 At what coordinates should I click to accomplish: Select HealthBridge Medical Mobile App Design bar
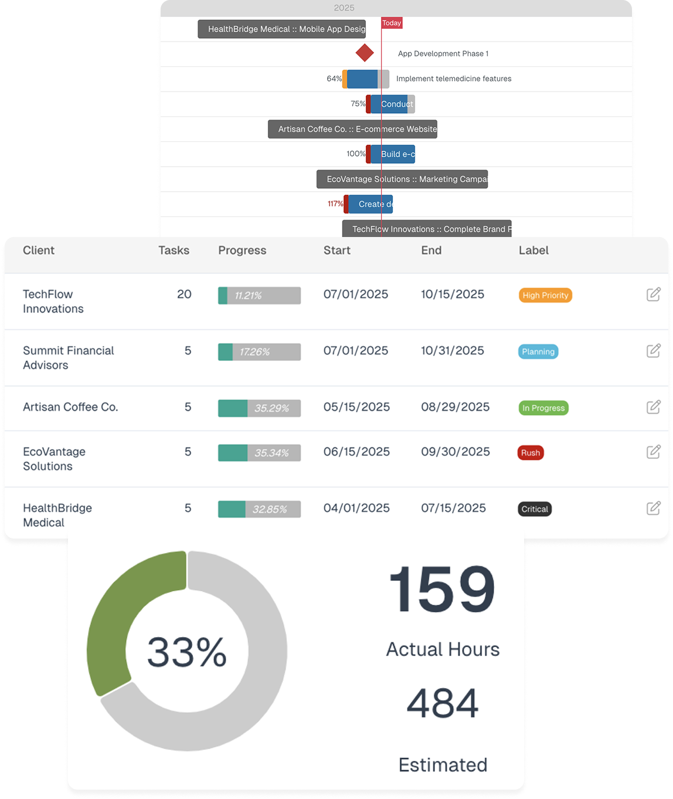point(282,29)
